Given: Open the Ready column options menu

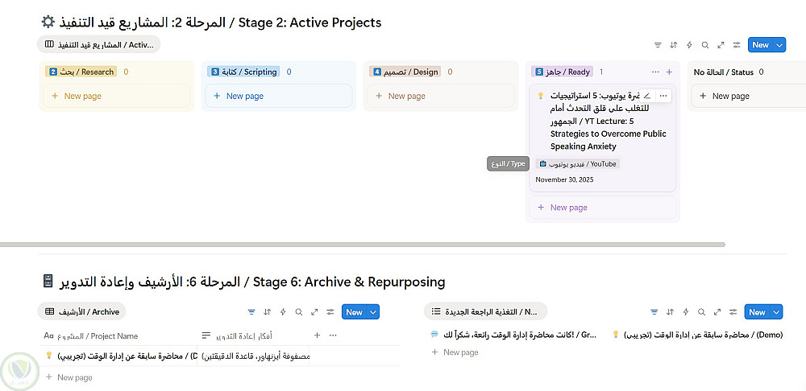Looking at the screenshot, I should pyautogui.click(x=655, y=72).
